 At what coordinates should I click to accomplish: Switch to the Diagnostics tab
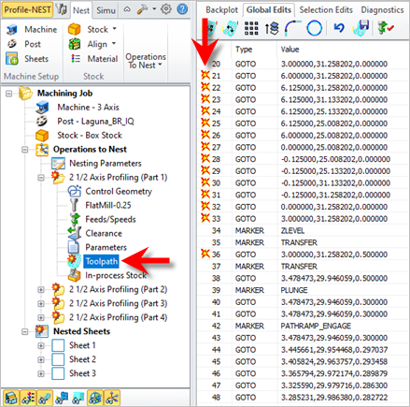tap(382, 10)
